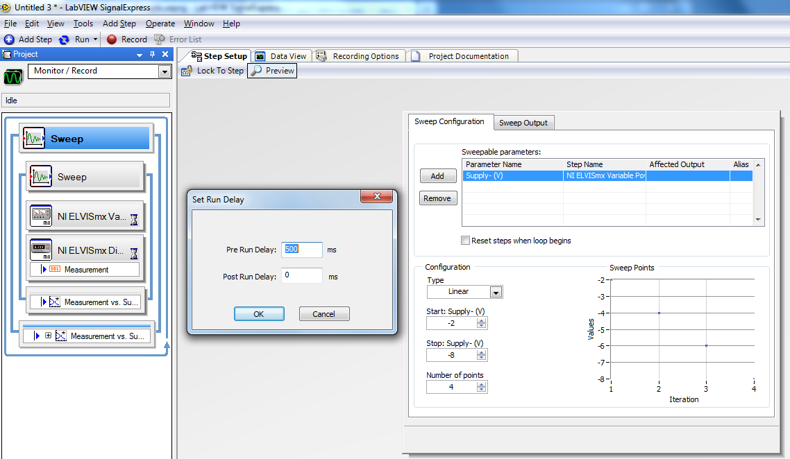Viewport: 790px width, 459px height.
Task: Open the Project panel options arrow
Action: click(x=140, y=55)
